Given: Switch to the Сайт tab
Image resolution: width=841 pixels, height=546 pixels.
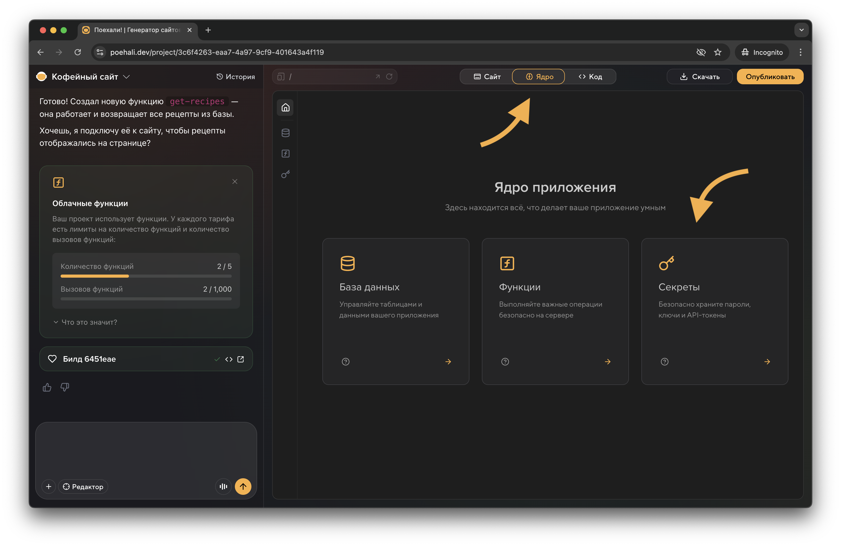Looking at the screenshot, I should (487, 77).
